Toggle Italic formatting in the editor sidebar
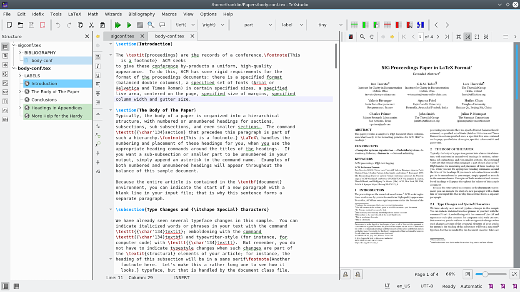Screen dimensions: 520x292 (x=98, y=66)
